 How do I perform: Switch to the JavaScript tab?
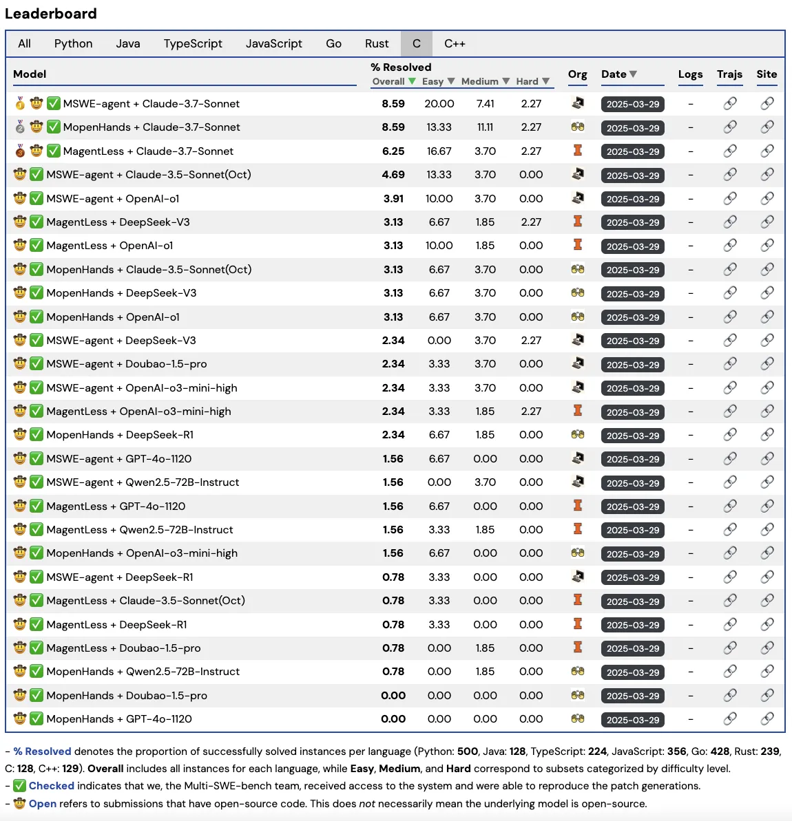coord(273,43)
